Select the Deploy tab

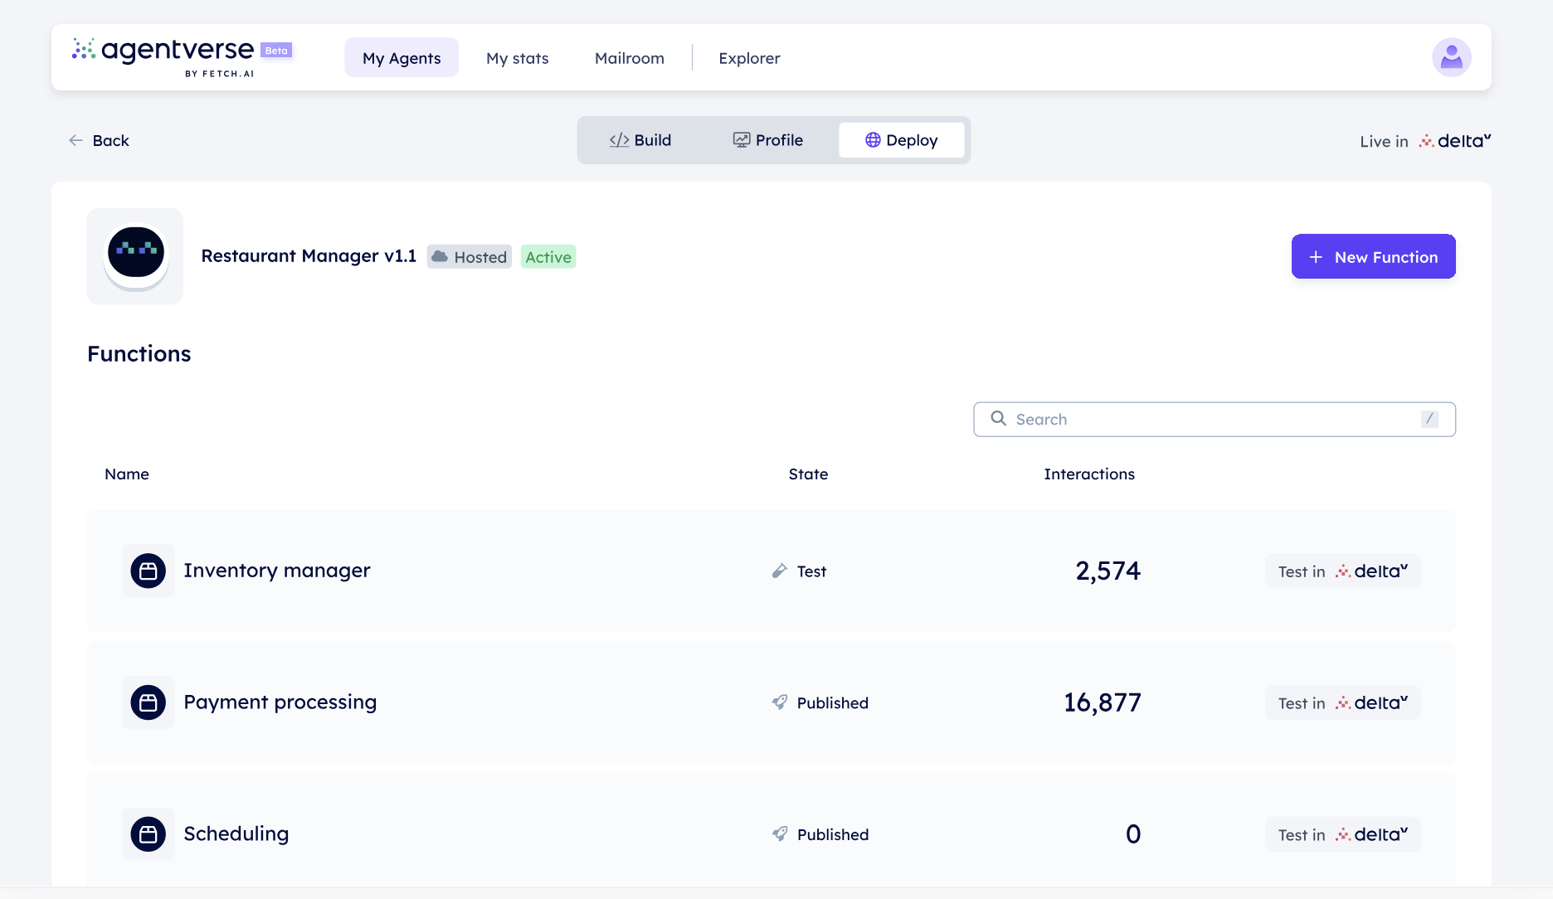(x=902, y=140)
